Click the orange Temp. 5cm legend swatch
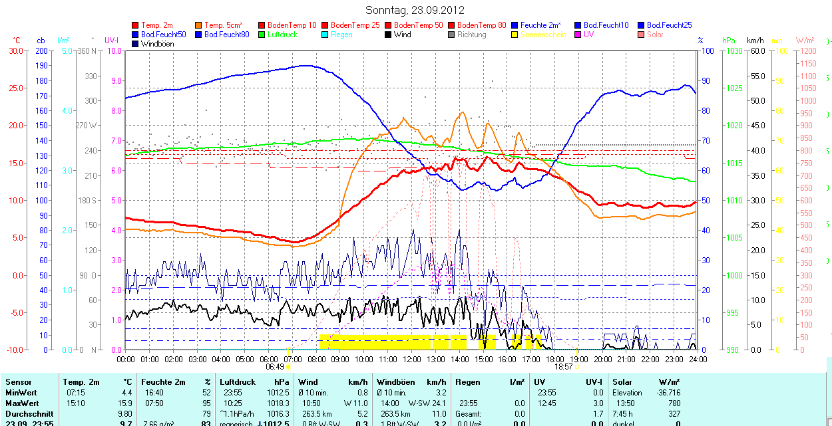Screen dimensions: 832x426 199,25
